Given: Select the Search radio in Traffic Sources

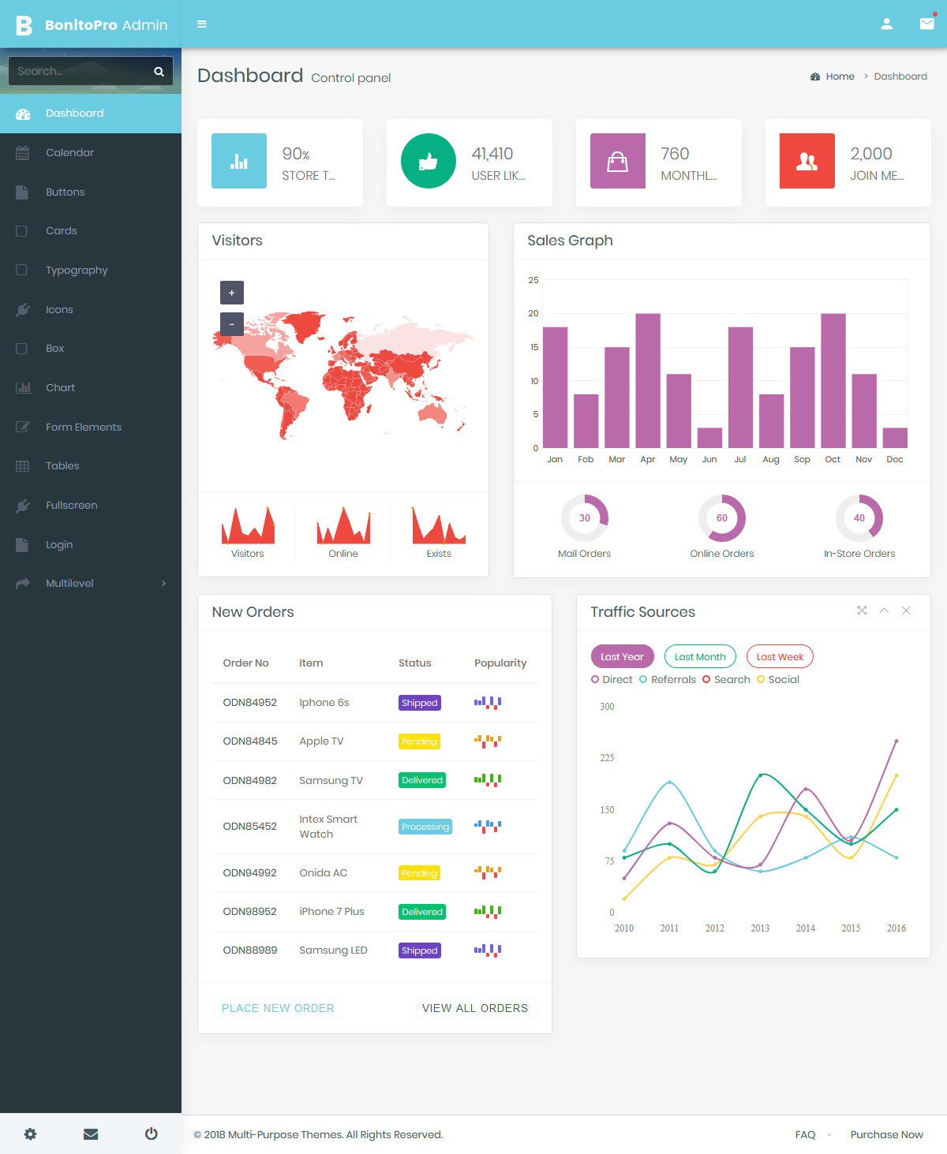Looking at the screenshot, I should pos(706,679).
